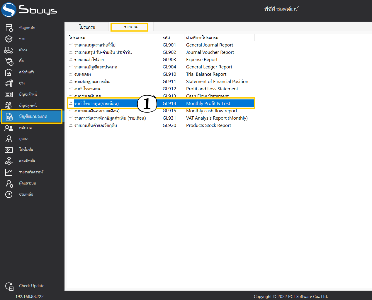Select the Statement of Financial Position row
The width and height of the screenshot is (372, 300).
tap(161, 82)
